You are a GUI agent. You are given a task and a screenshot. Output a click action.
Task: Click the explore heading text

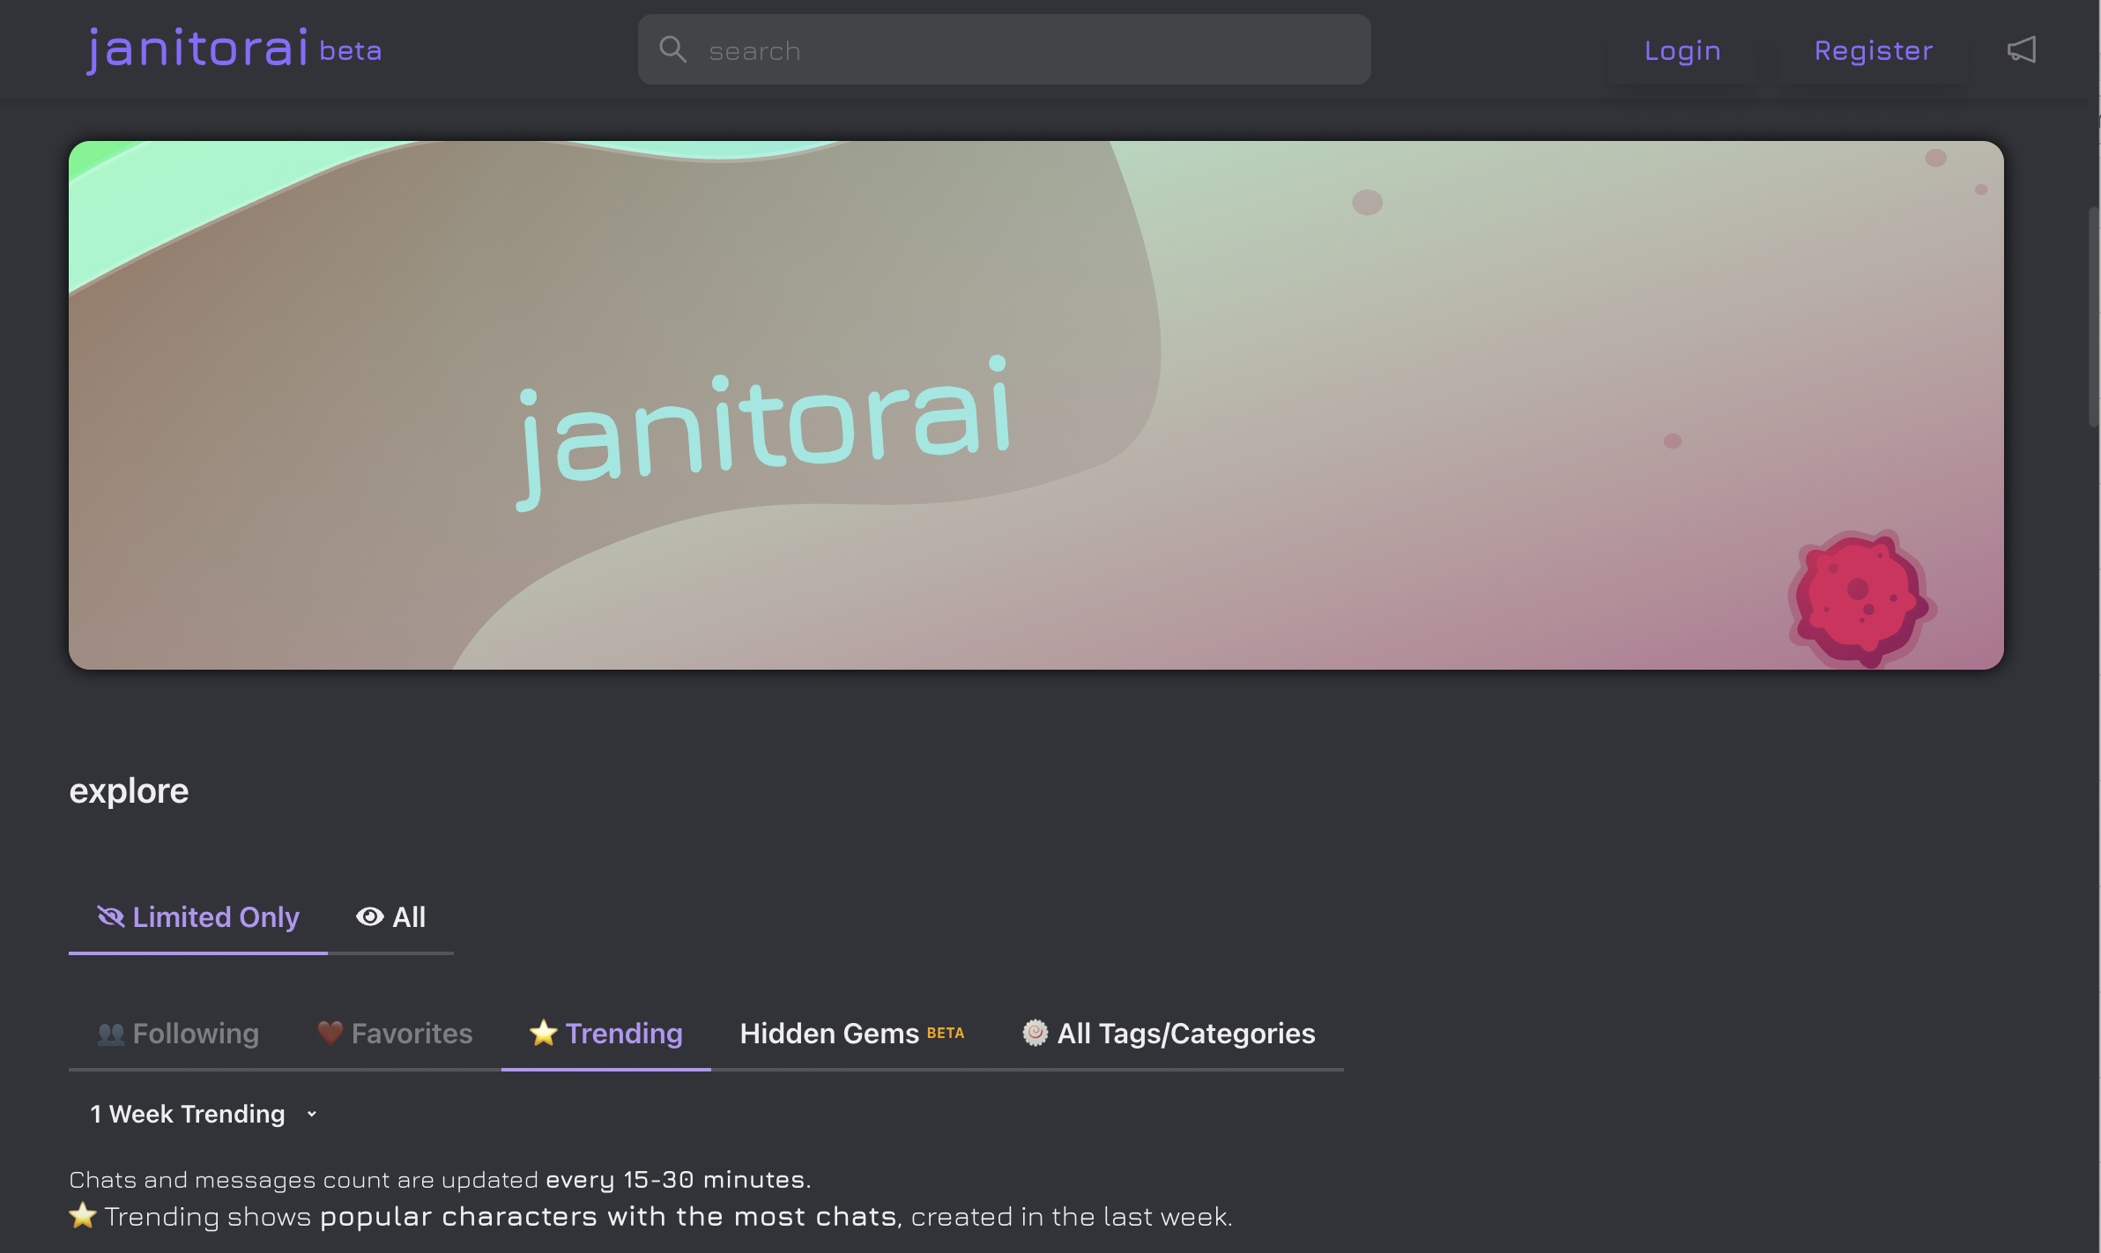[129, 790]
